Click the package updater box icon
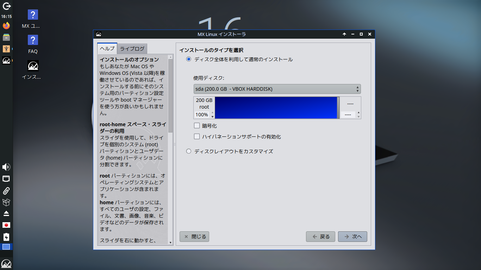Viewport: 481px width, 270px height. [x=6, y=202]
